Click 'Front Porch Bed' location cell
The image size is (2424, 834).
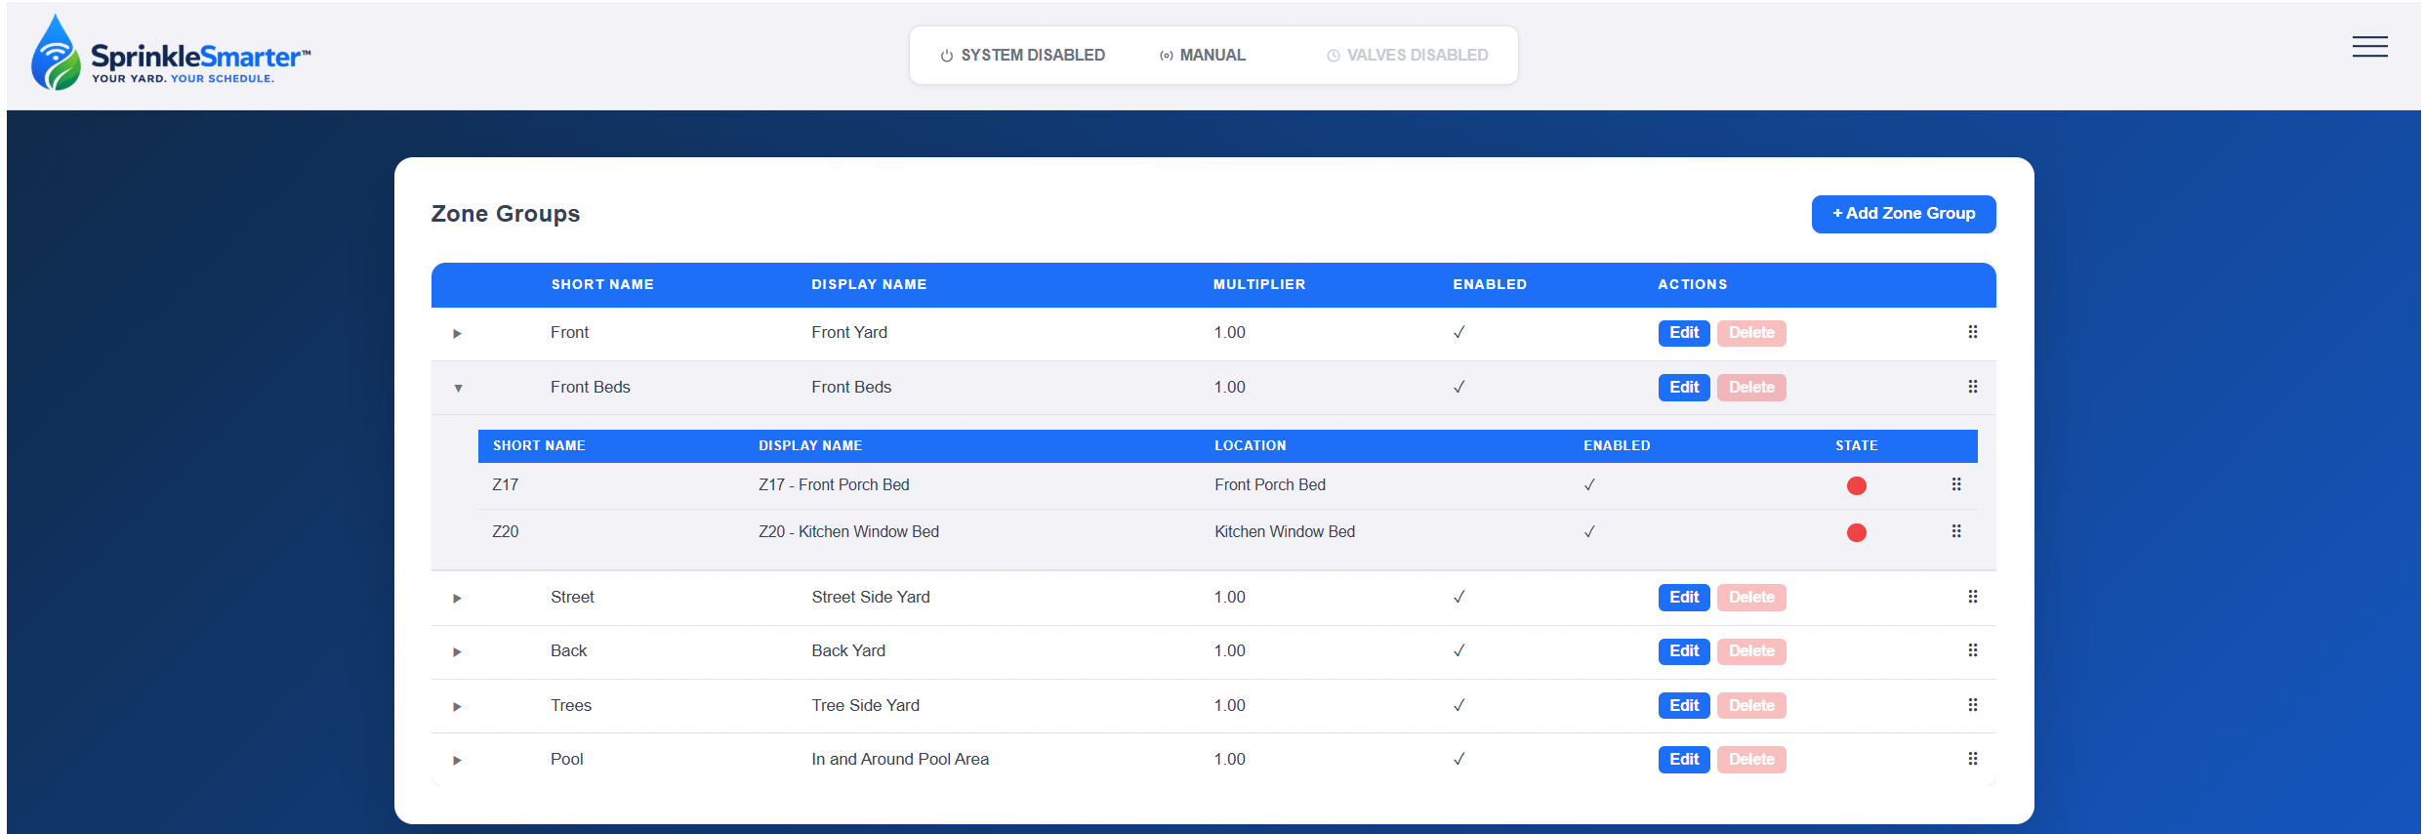tap(1270, 484)
